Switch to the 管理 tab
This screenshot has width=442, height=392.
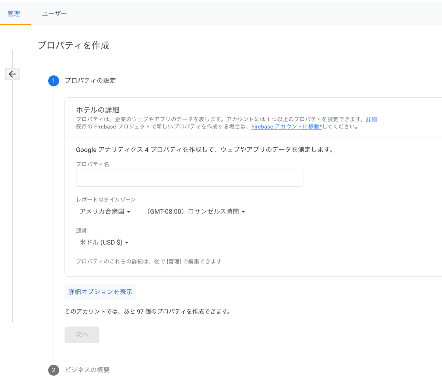(14, 14)
